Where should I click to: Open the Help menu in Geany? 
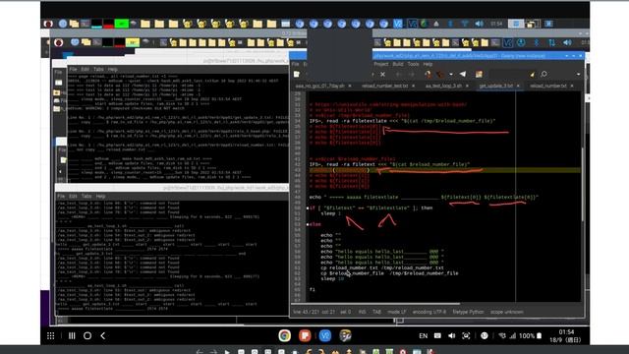tap(428, 64)
